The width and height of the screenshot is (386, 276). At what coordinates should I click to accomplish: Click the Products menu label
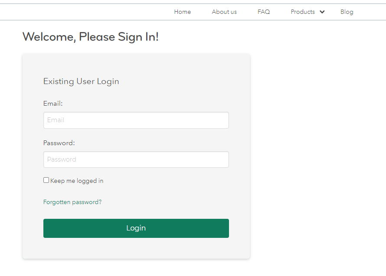point(303,12)
